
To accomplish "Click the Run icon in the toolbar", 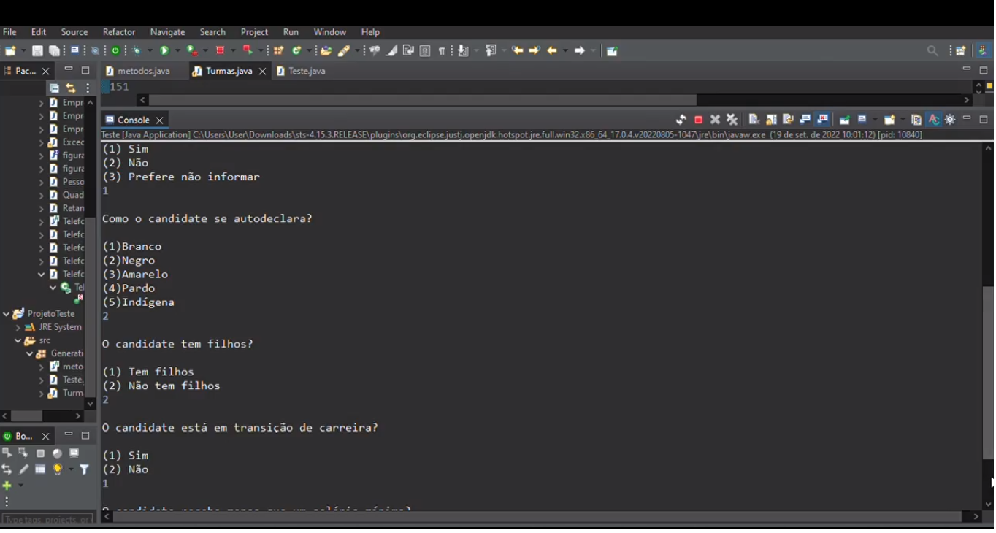I will [164, 50].
